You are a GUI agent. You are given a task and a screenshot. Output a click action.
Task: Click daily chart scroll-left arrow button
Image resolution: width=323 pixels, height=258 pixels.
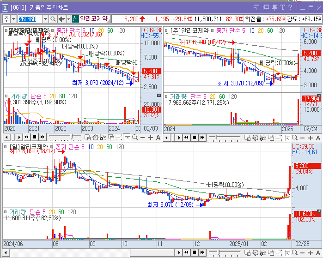pyautogui.click(x=6, y=252)
